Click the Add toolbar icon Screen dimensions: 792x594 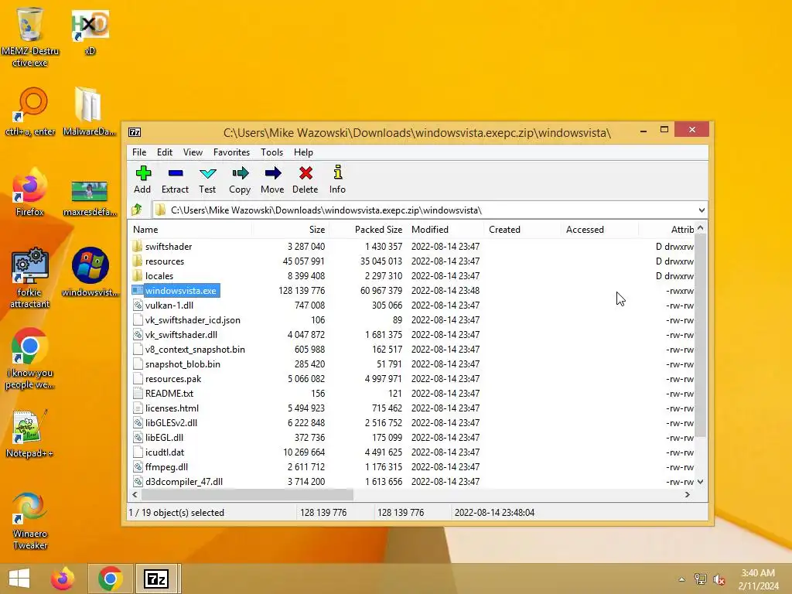pos(143,173)
